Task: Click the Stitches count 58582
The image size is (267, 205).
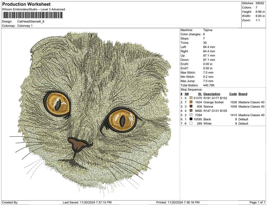Action: (x=260, y=3)
